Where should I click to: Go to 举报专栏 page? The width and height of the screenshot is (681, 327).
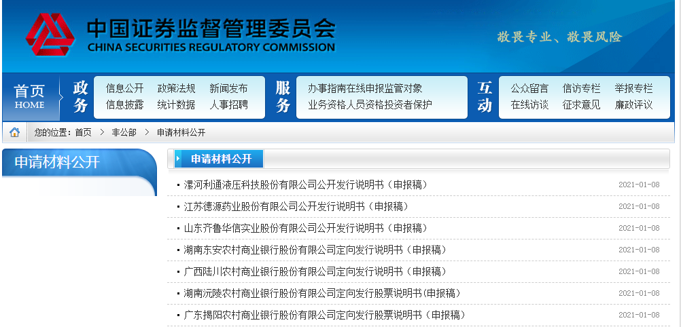633,89
